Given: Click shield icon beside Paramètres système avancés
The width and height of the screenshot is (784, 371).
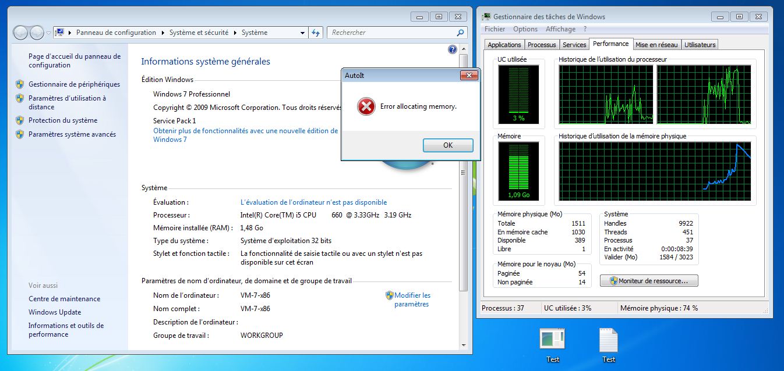Looking at the screenshot, I should click(x=20, y=134).
